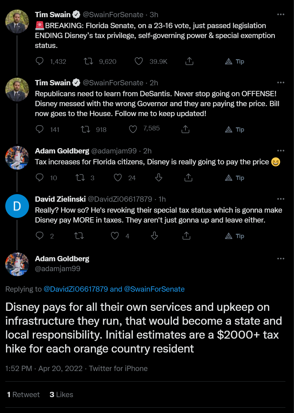Image resolution: width=294 pixels, height=413 pixels.
Task: Like the tweet with 39.9K likes
Action: click(139, 61)
